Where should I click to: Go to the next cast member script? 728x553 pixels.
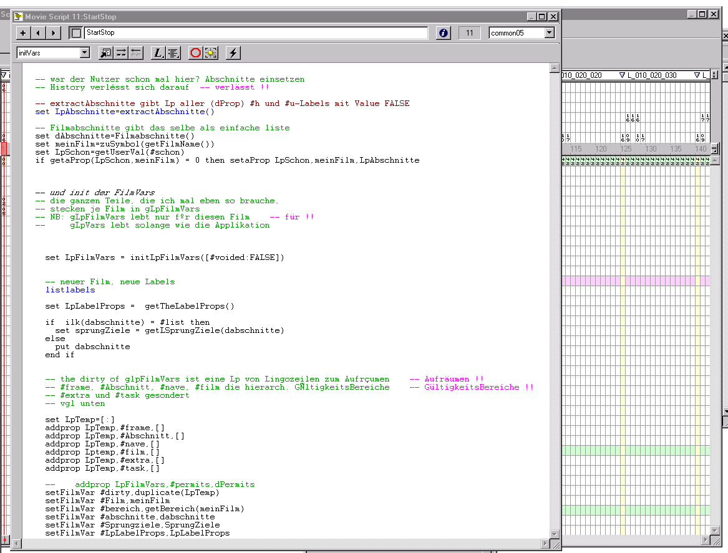click(54, 33)
